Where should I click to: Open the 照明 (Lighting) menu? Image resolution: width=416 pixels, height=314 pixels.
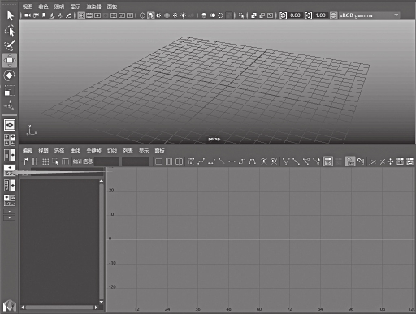pos(59,6)
